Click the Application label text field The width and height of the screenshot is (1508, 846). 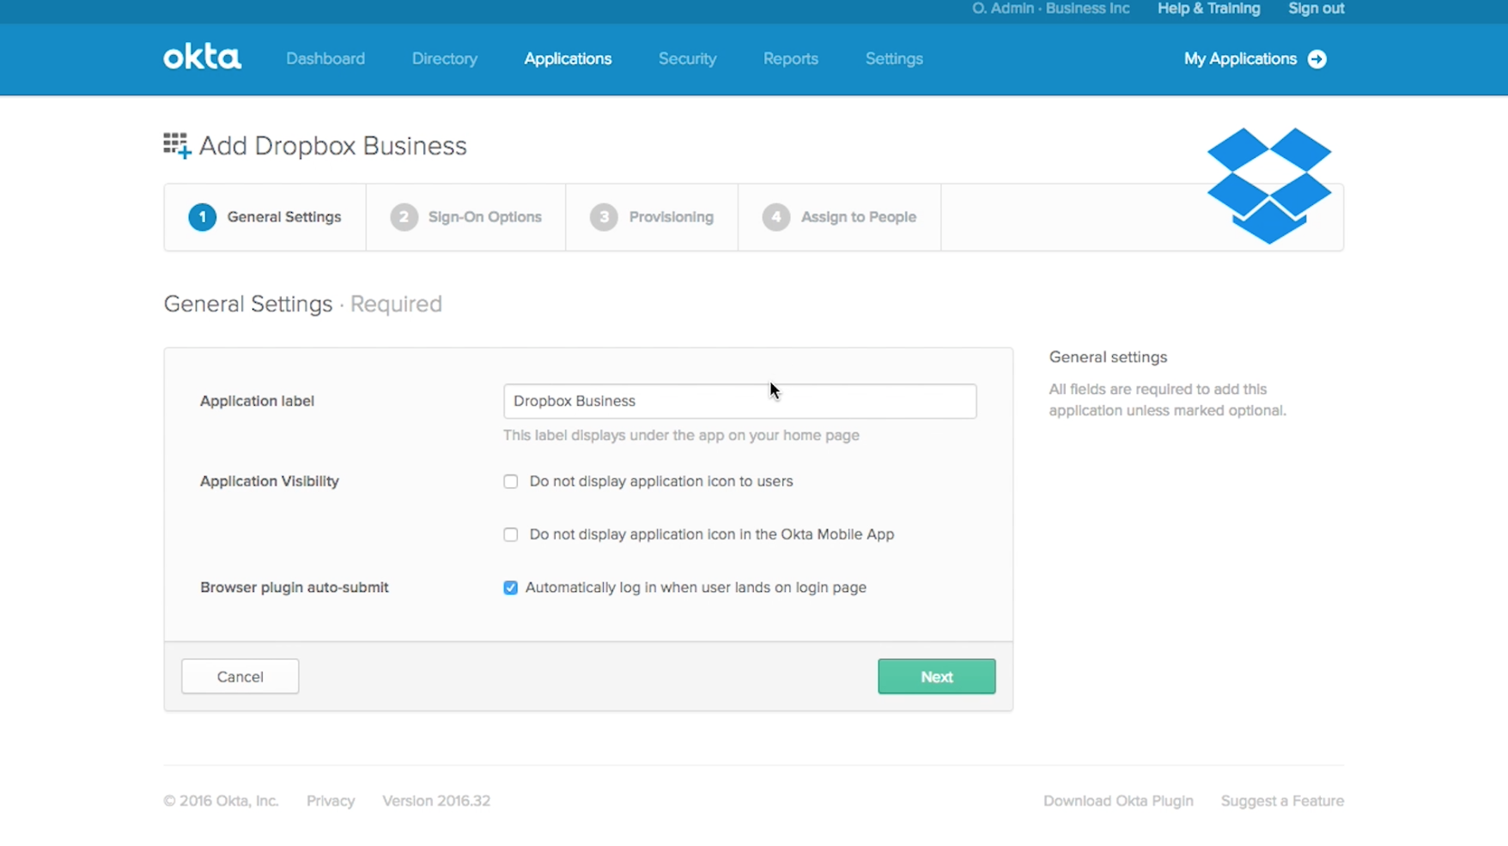pyautogui.click(x=739, y=402)
